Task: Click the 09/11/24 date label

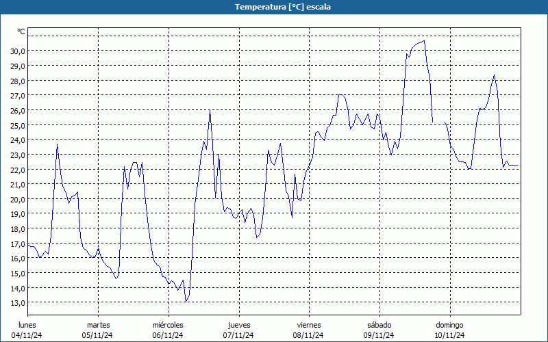Action: [379, 335]
